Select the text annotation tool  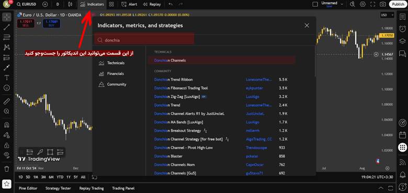7,78
